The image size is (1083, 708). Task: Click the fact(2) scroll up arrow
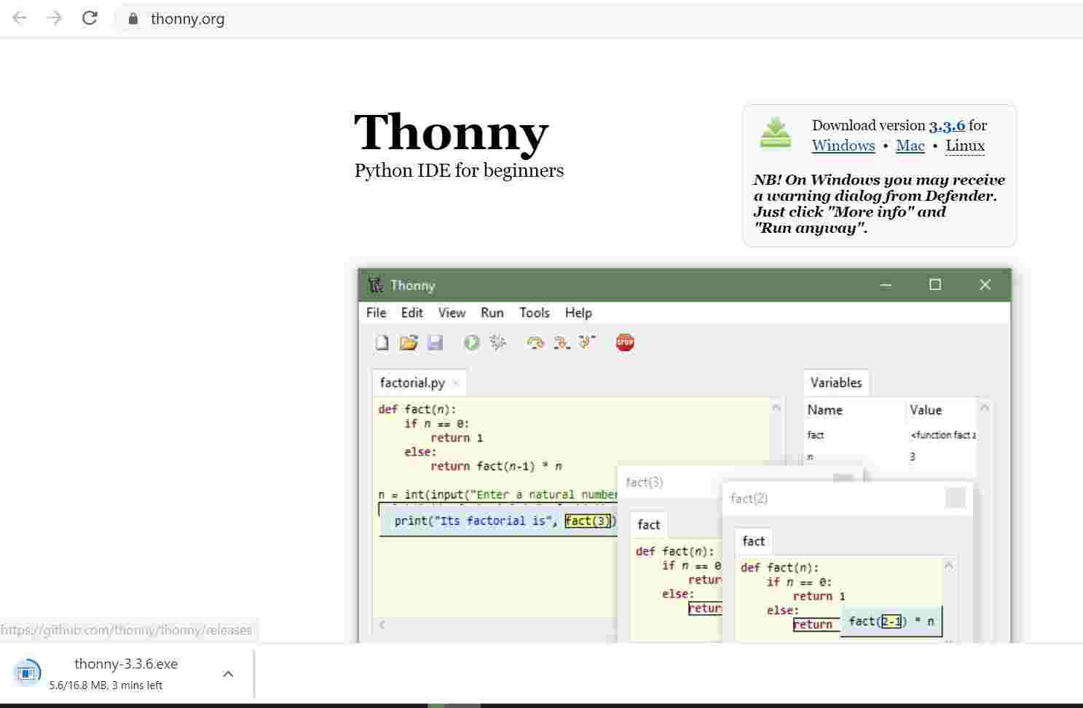(948, 565)
